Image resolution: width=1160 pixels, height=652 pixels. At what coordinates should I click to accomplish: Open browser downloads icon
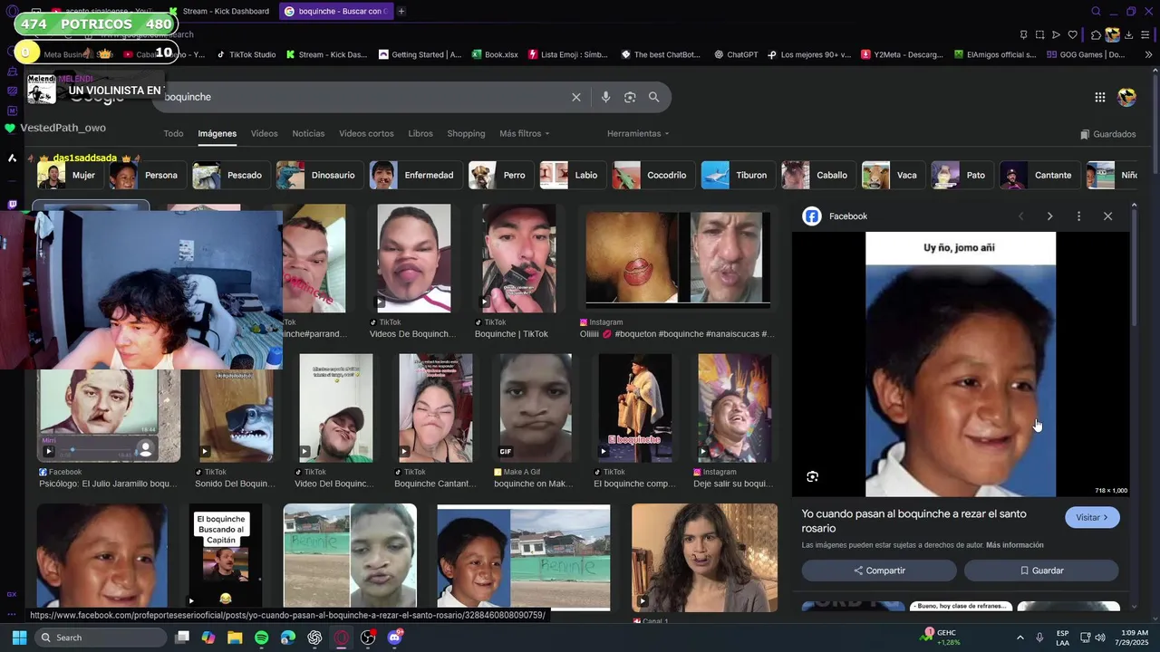pos(1129,35)
